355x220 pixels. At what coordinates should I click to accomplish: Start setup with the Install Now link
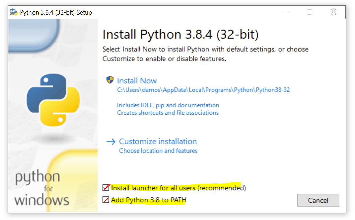click(137, 81)
